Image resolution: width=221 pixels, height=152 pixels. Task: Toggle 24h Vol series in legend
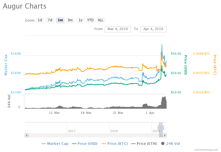pos(170,144)
